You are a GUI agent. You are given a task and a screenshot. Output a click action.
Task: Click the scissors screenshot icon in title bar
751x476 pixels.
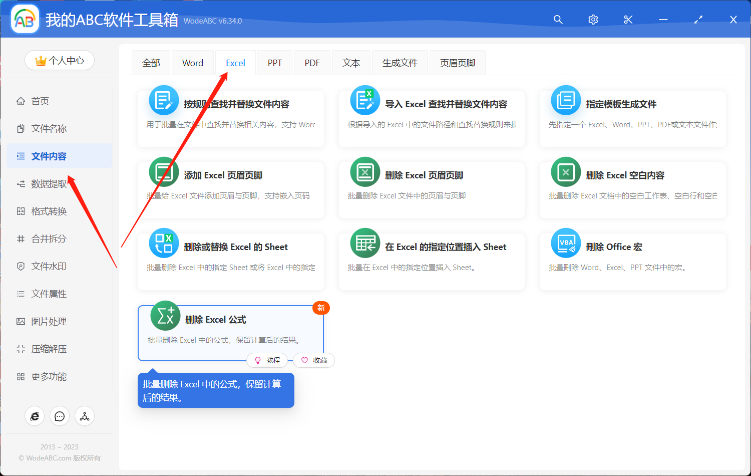[x=628, y=20]
